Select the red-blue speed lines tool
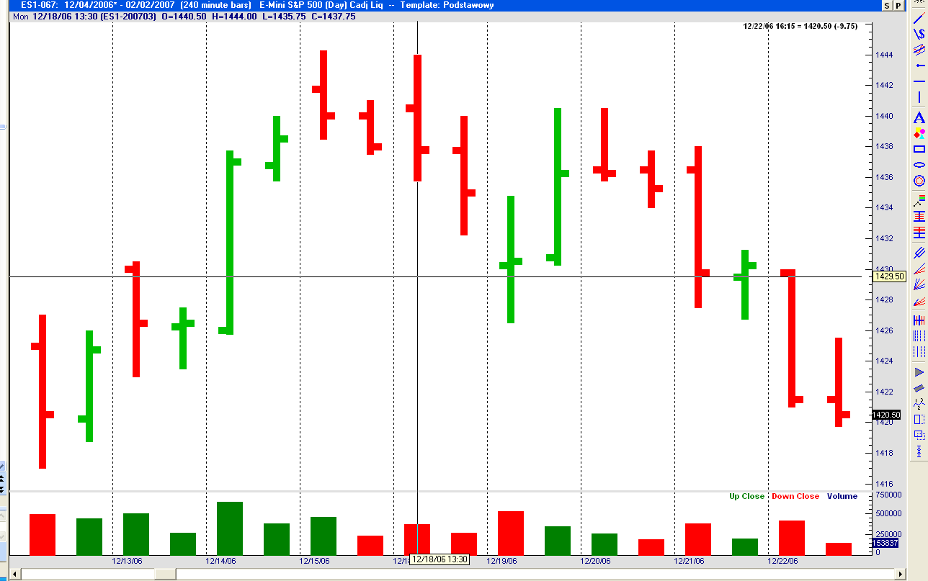 [919, 269]
